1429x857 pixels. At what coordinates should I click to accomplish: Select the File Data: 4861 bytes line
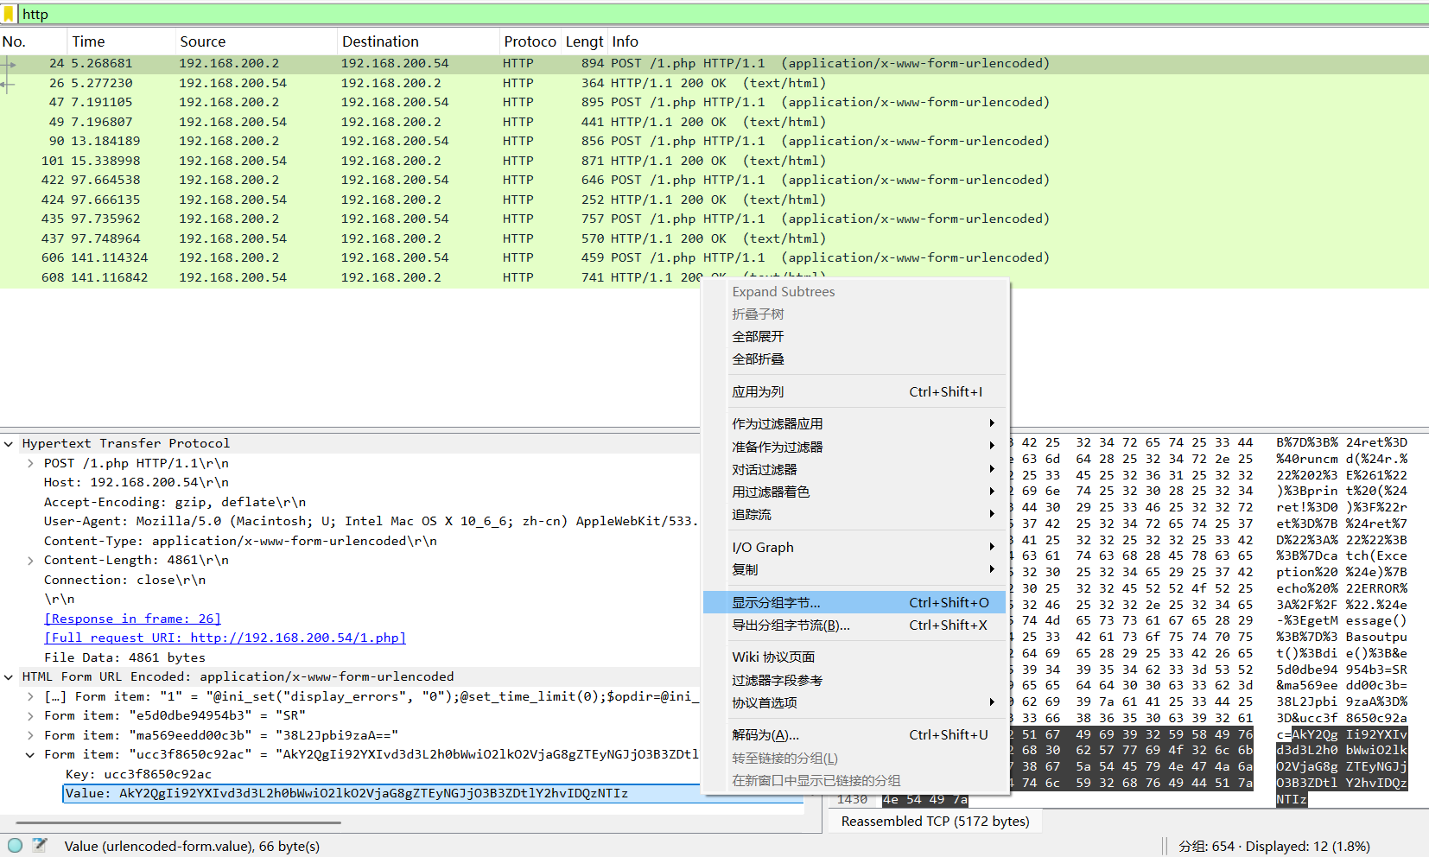click(124, 657)
